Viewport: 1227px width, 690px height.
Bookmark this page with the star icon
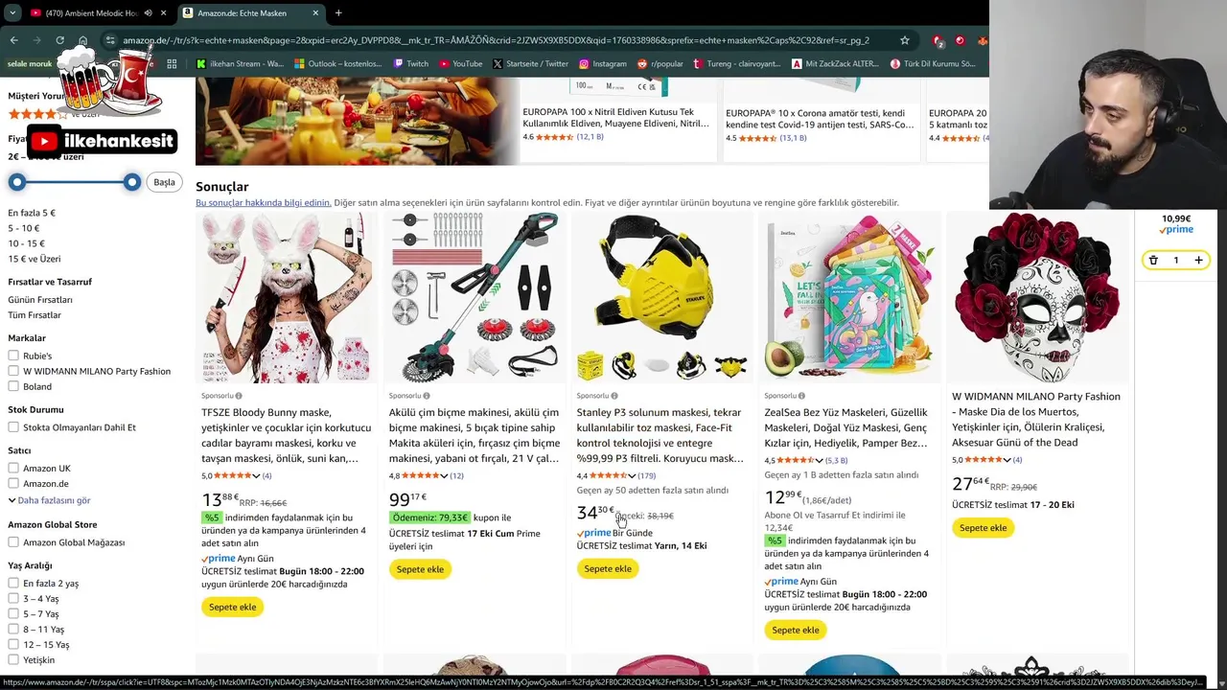coord(904,40)
